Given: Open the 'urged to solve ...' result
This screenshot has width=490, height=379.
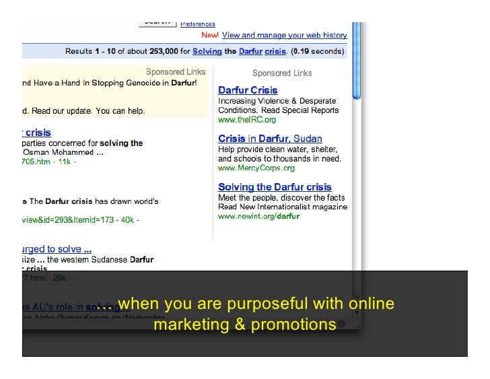Looking at the screenshot, I should (x=57, y=249).
